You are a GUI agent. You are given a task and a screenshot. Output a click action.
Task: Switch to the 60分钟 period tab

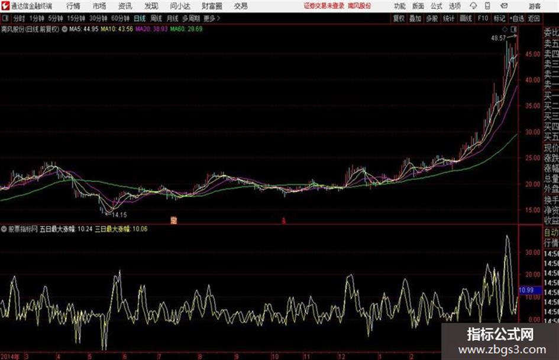pos(121,18)
